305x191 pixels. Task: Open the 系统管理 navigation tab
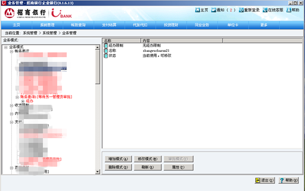48,25
